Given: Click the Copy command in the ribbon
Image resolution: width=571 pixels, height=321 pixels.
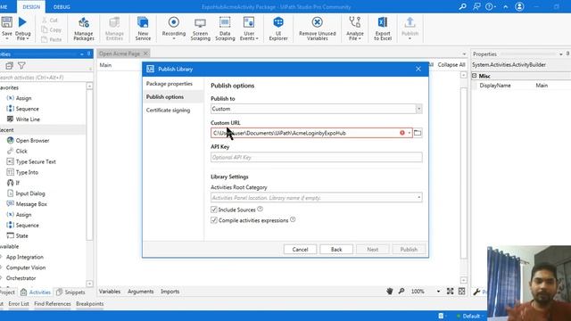Looking at the screenshot, I should [52, 29].
